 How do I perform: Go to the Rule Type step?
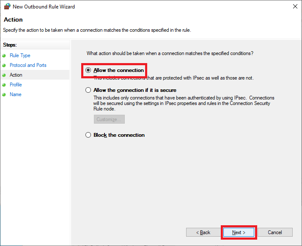tap(20, 55)
